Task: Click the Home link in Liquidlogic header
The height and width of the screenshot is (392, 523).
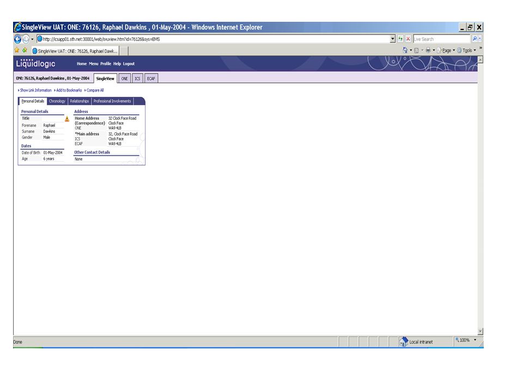Action: click(x=82, y=64)
